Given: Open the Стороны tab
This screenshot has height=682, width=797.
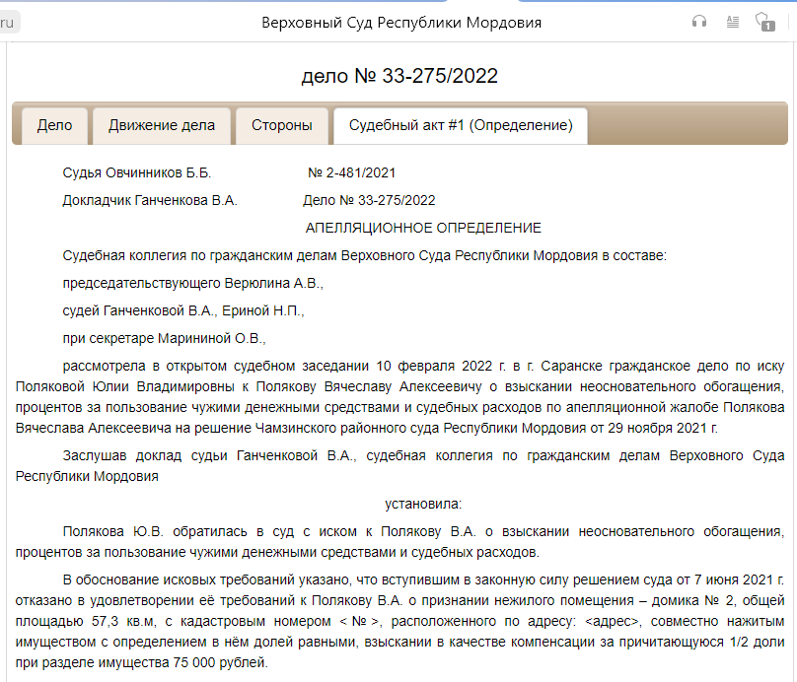Looking at the screenshot, I should (x=282, y=125).
